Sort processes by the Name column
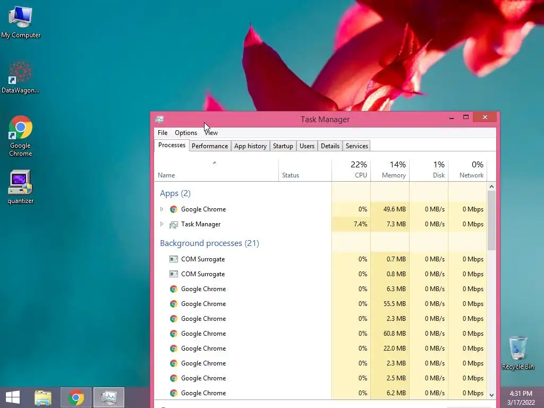This screenshot has height=408, width=544. click(x=216, y=170)
